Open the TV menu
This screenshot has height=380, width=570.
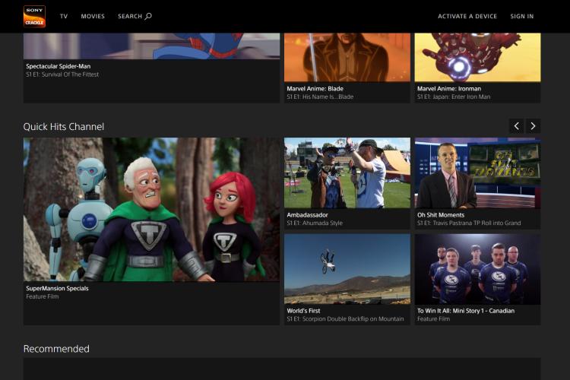coord(64,17)
